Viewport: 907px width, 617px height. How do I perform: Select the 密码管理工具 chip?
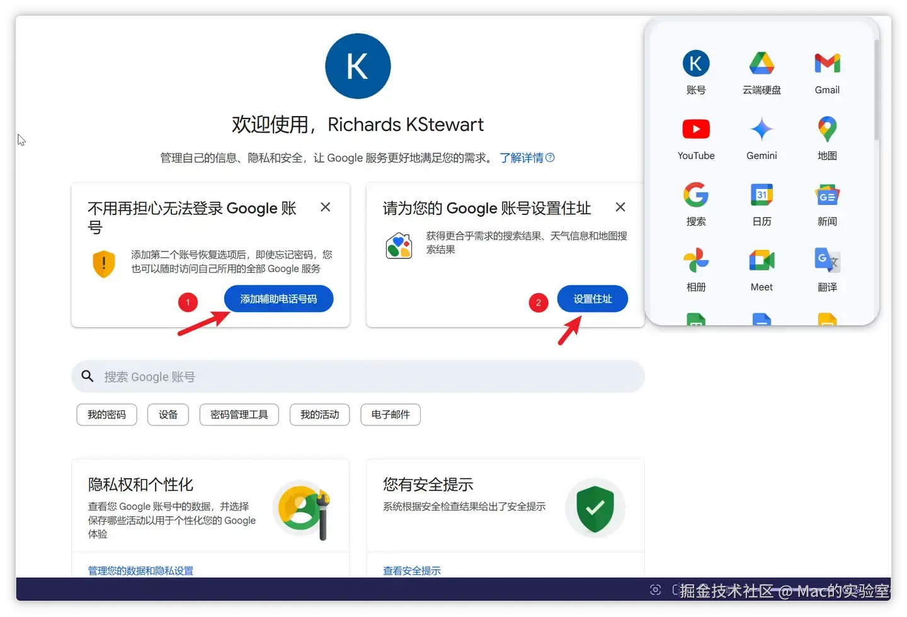click(239, 415)
